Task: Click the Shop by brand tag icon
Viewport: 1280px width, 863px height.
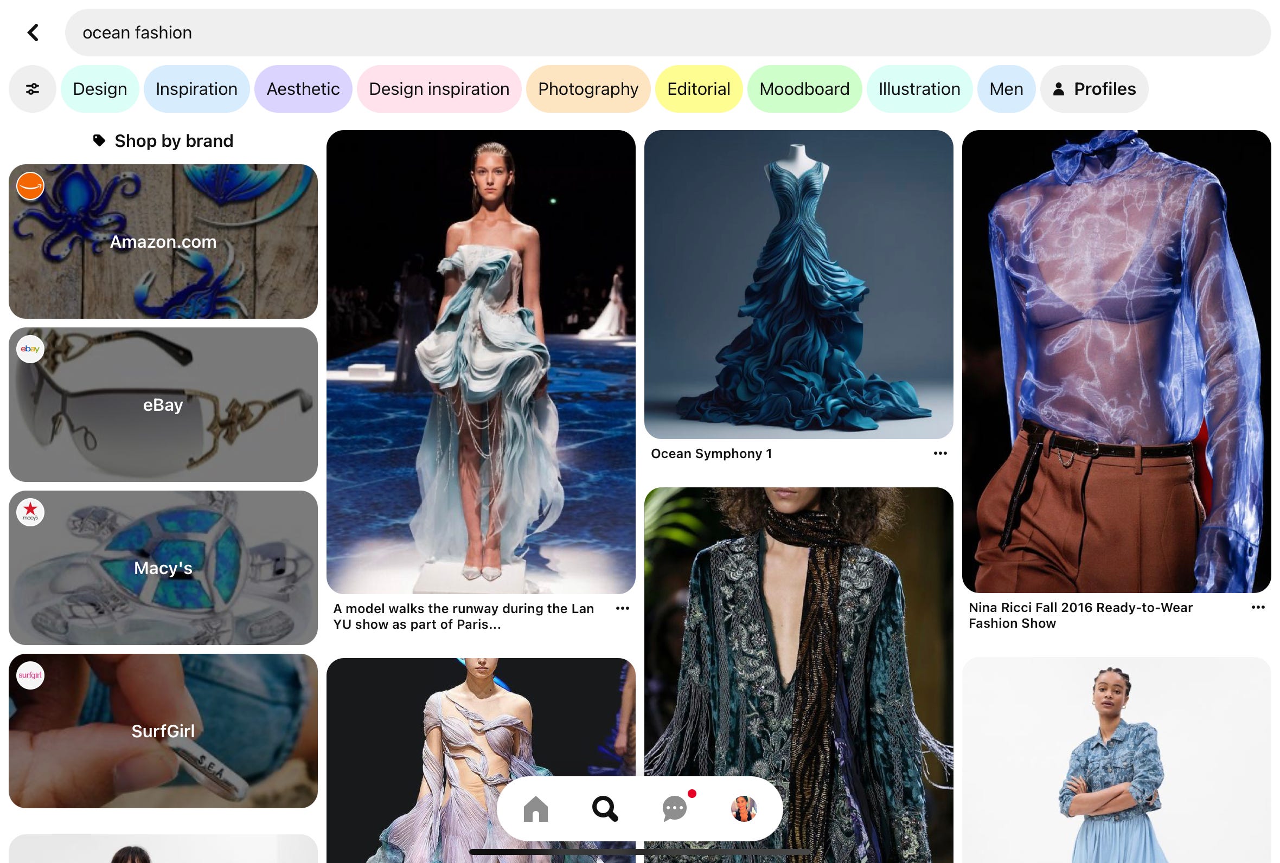Action: [x=99, y=141]
